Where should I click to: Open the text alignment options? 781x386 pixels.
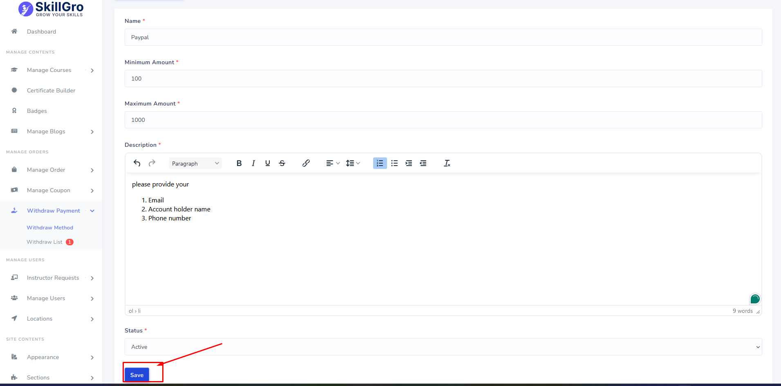pyautogui.click(x=333, y=163)
